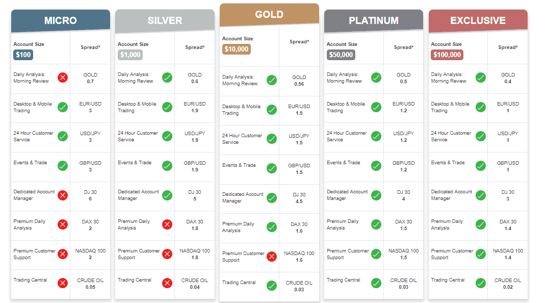Click green check for Micro Desktop & Mobile Trading
The image size is (547, 303).
(x=63, y=107)
